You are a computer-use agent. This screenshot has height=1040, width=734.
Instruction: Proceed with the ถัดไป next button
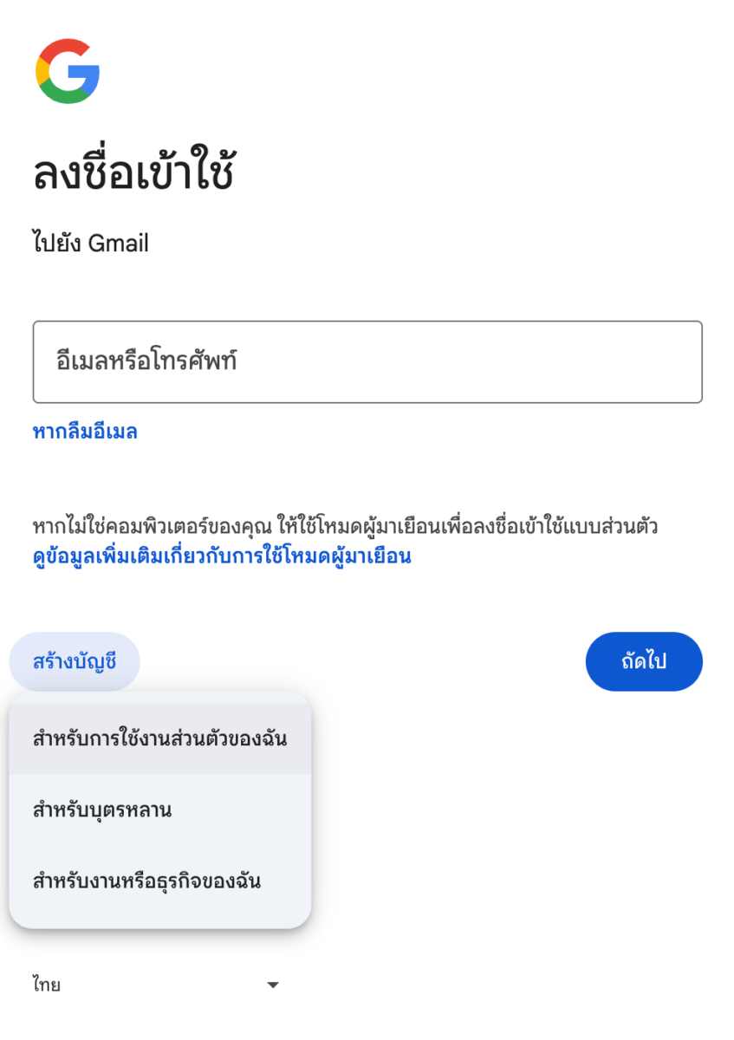coord(644,661)
